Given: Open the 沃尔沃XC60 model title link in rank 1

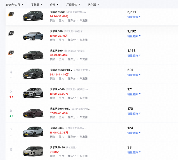Looking at the screenshot, I should coord(57,12).
